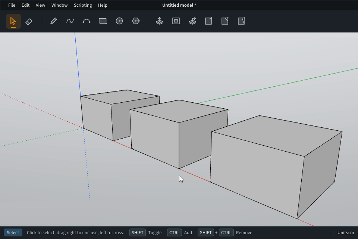Click the slanted-face taper tool icon

241,21
